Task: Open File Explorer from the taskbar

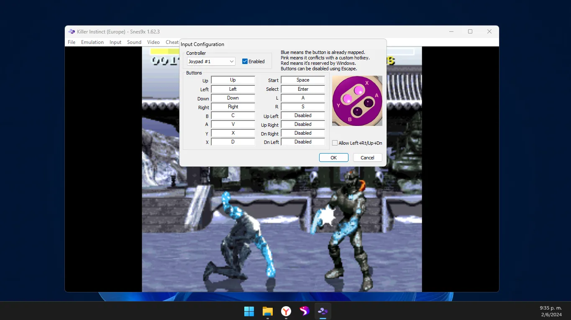Action: tap(267, 311)
